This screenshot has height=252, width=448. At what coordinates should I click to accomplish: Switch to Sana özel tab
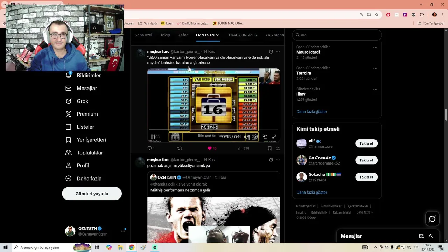(x=143, y=35)
